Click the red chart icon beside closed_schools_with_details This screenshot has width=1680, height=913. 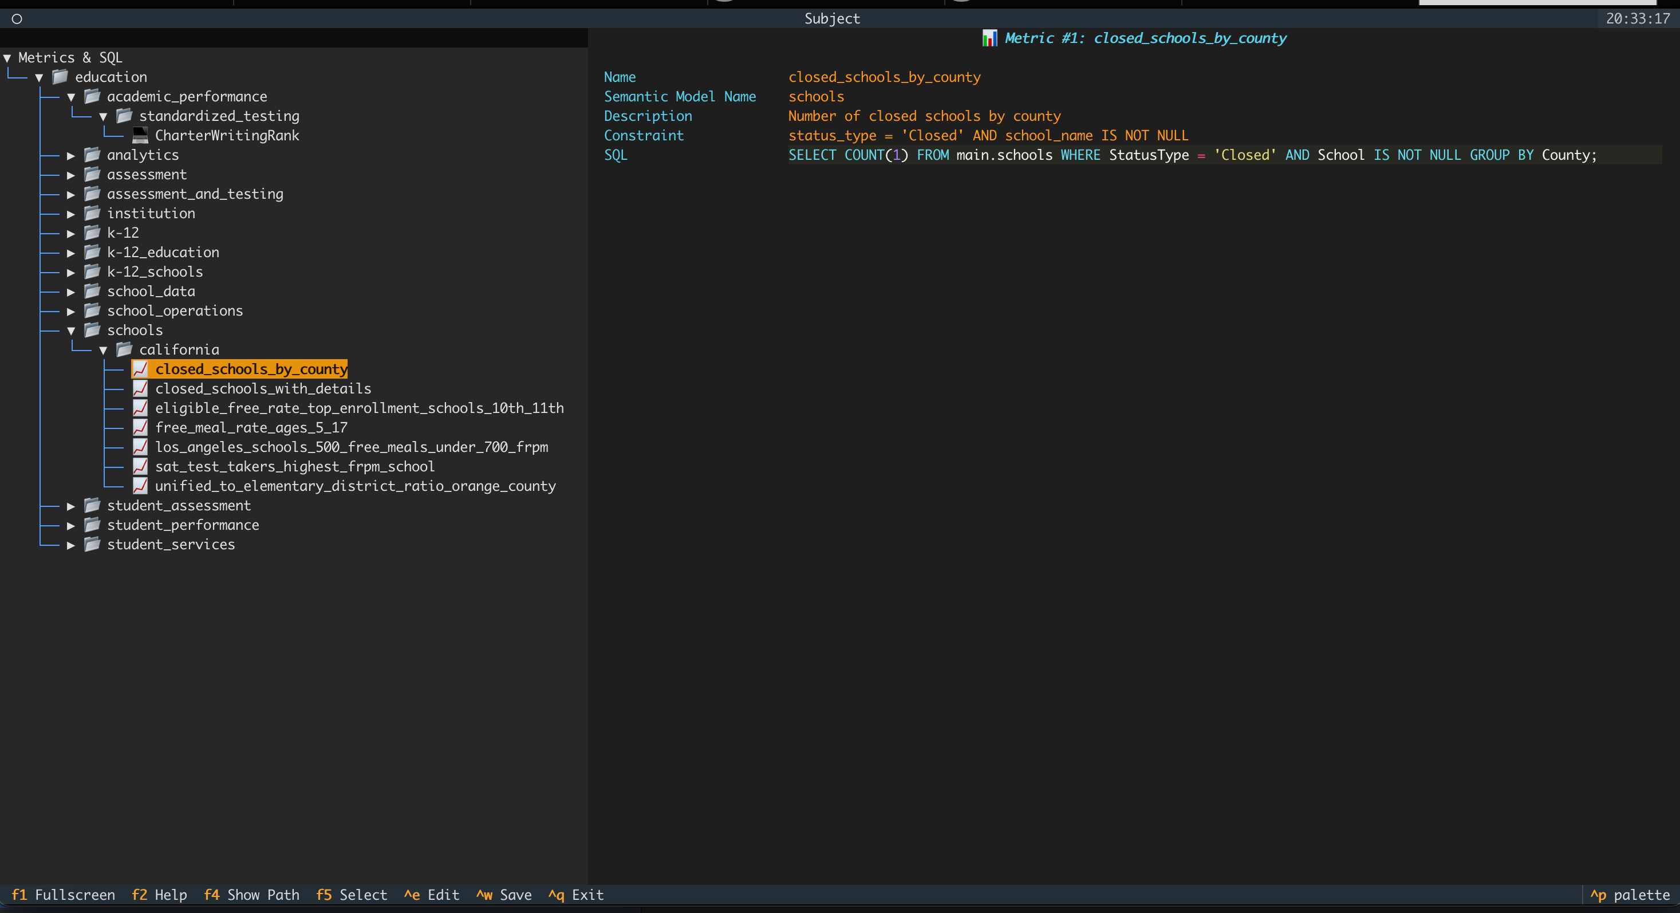(x=140, y=388)
